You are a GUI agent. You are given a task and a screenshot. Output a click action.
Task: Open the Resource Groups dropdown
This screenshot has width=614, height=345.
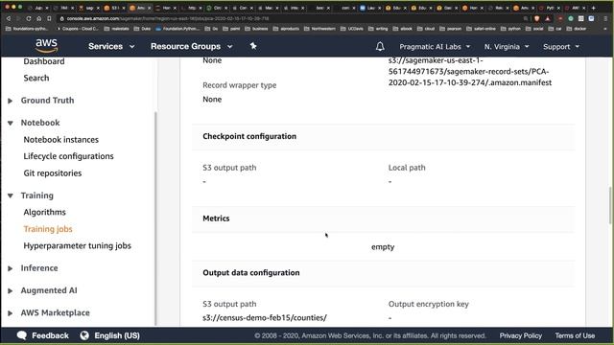tap(192, 46)
